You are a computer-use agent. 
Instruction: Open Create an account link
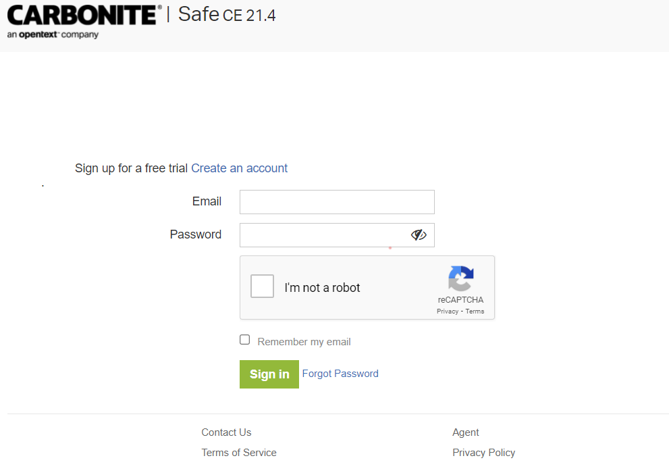[x=239, y=168]
